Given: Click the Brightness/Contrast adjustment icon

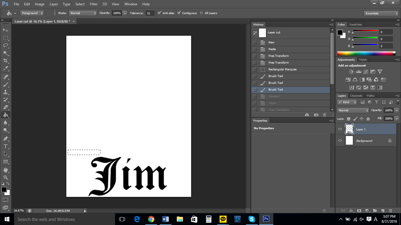Looking at the screenshot, I should (351, 71).
